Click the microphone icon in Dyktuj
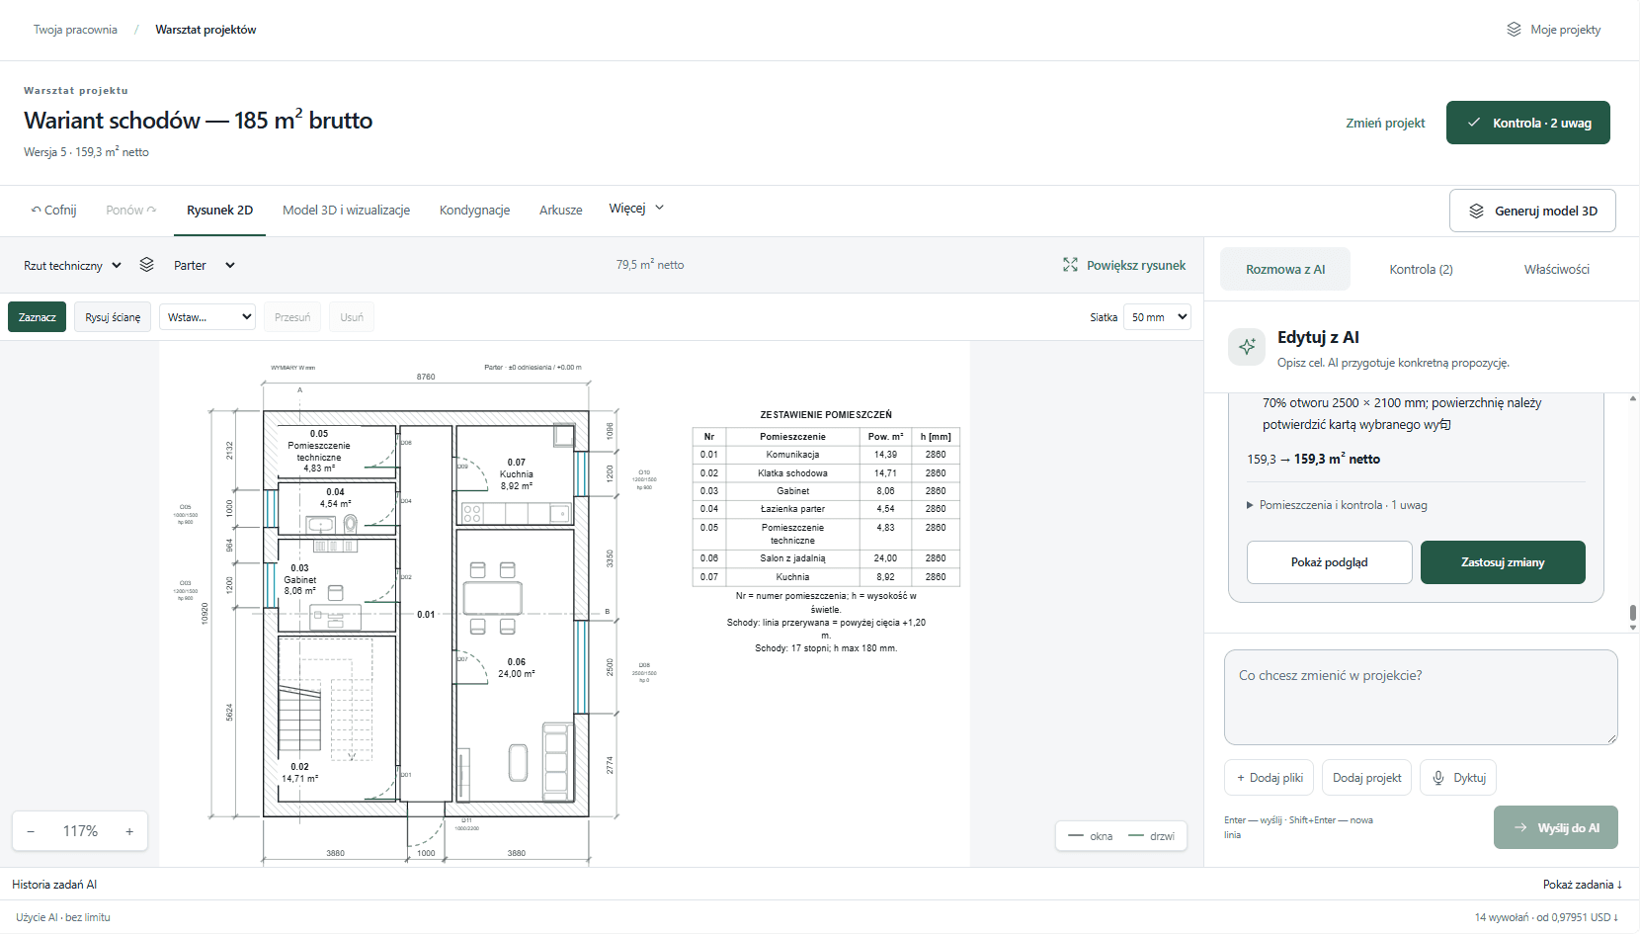The image size is (1640, 937). [1438, 778]
